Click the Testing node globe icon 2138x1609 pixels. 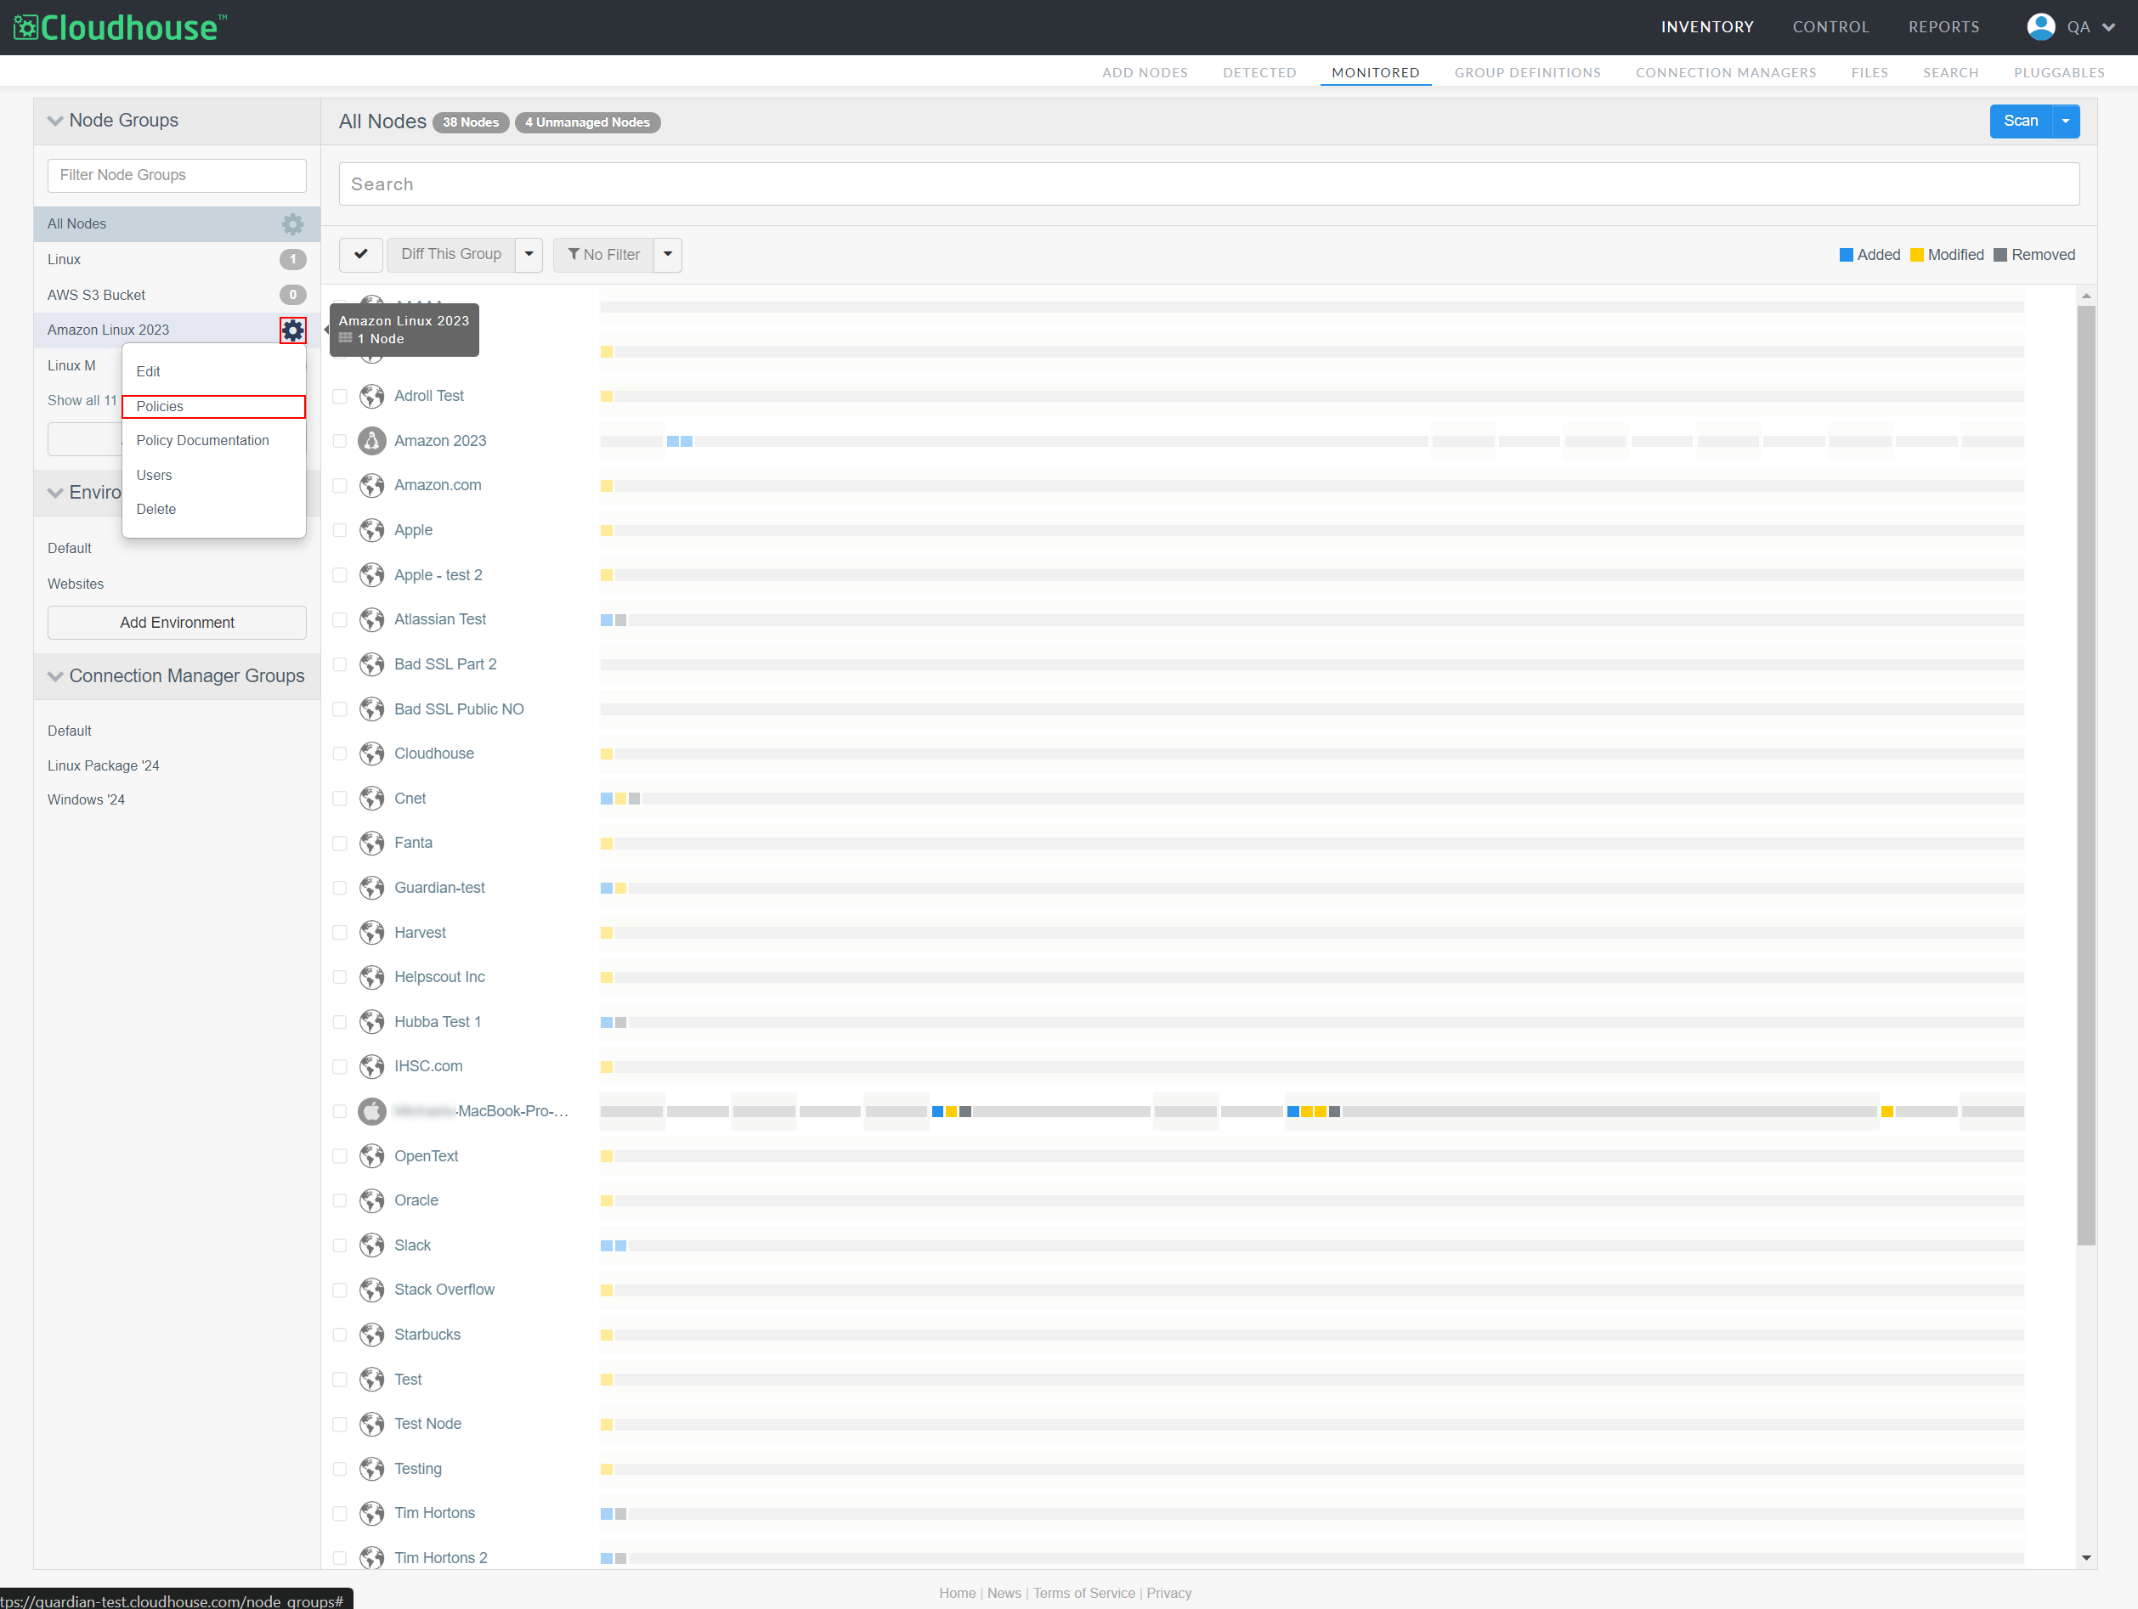coord(372,1469)
